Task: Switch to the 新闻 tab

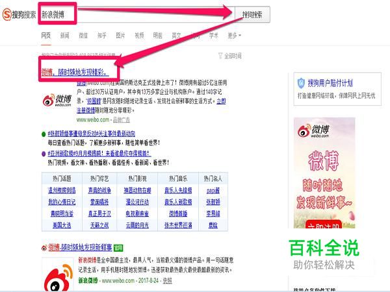Action: click(x=64, y=36)
